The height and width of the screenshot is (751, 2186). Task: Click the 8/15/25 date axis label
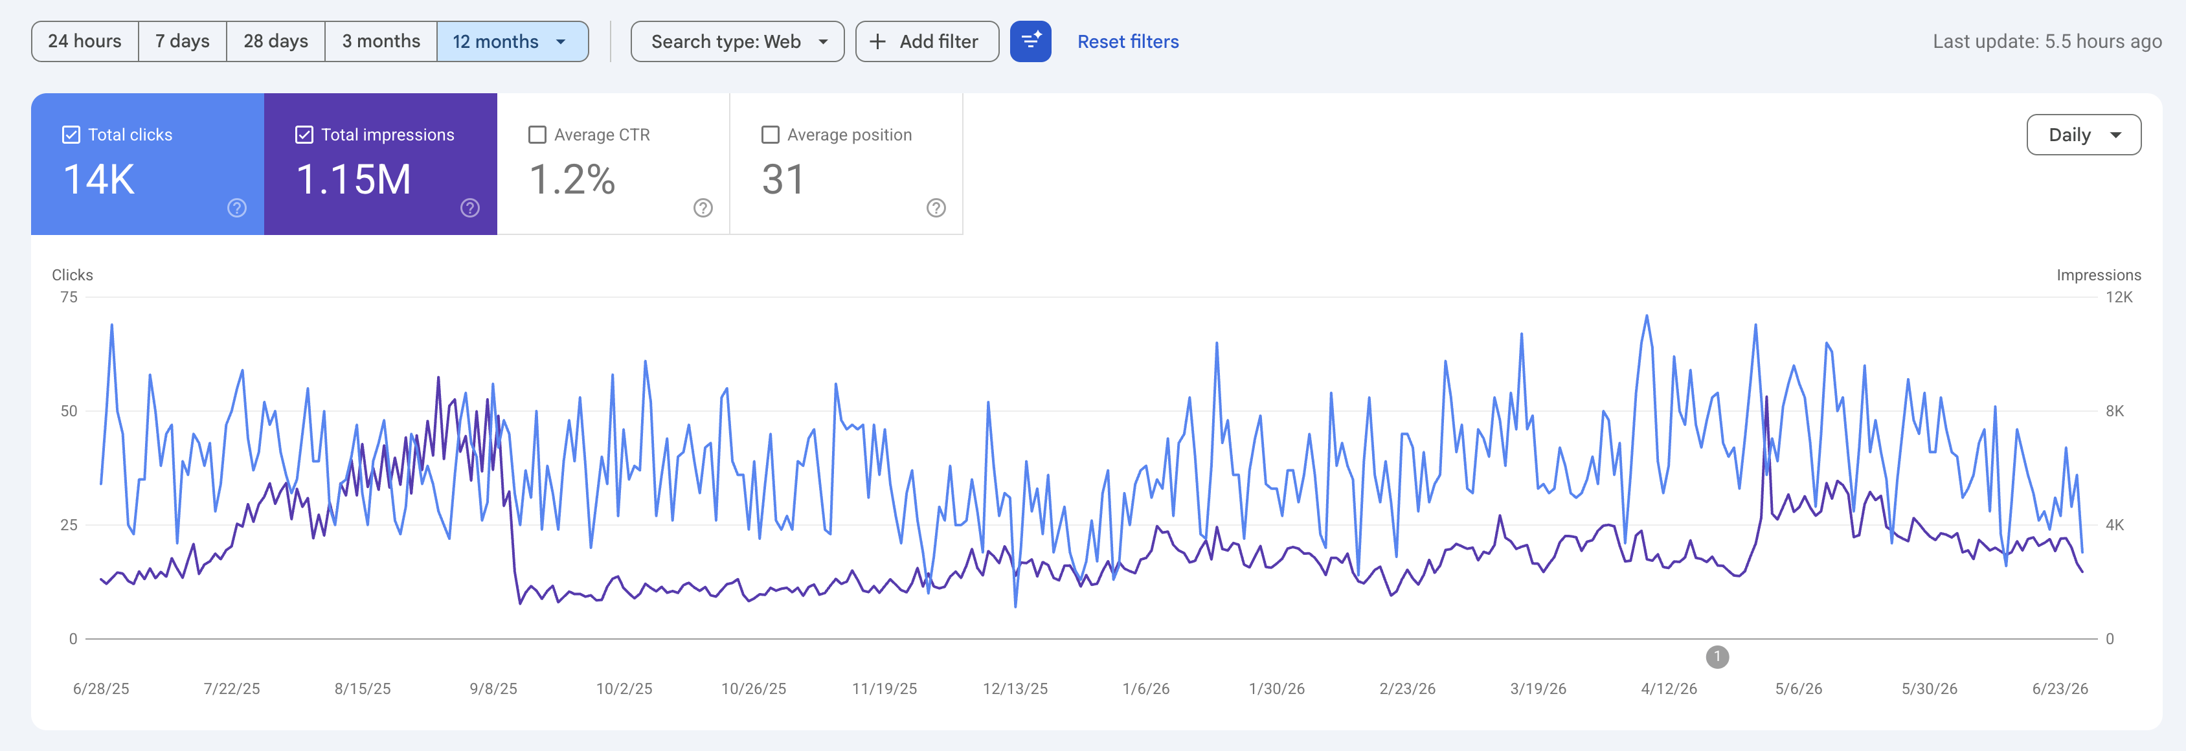click(363, 689)
